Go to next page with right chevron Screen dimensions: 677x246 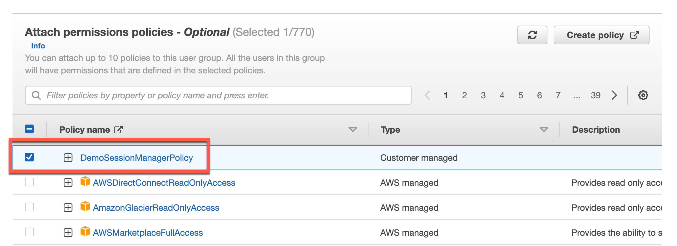click(x=614, y=95)
